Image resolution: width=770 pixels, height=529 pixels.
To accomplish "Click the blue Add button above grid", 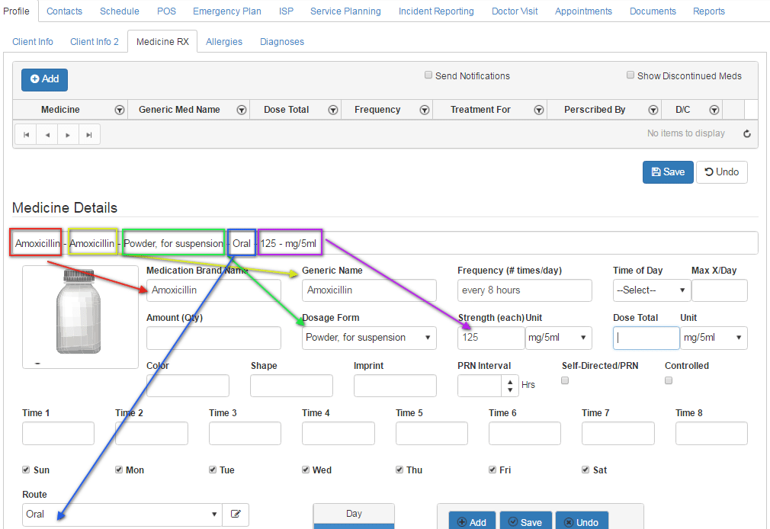I will [44, 79].
